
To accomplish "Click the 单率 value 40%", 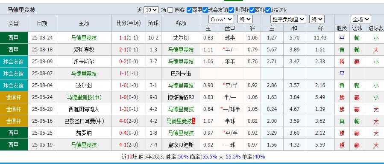I will point(260,157).
